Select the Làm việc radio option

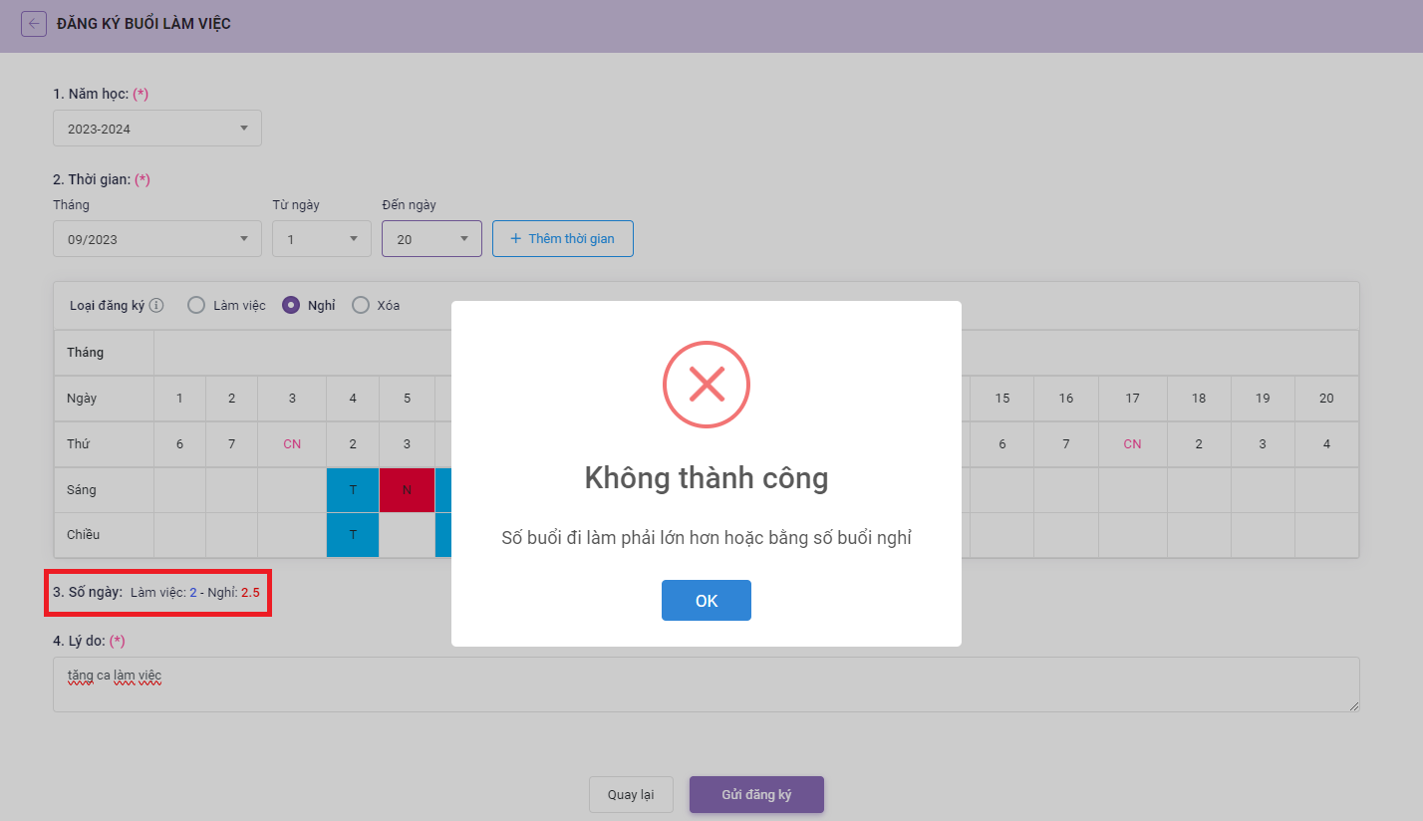(x=196, y=306)
